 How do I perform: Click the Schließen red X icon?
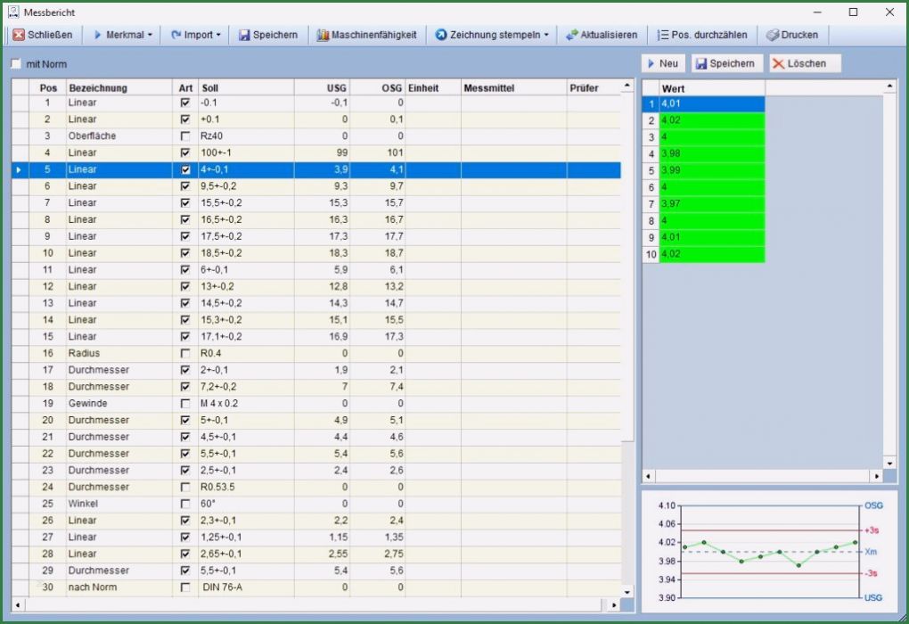click(x=19, y=35)
